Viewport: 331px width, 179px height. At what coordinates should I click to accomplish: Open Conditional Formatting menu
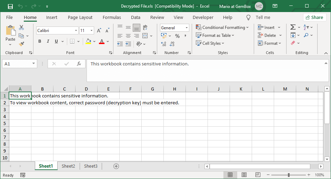222,28
